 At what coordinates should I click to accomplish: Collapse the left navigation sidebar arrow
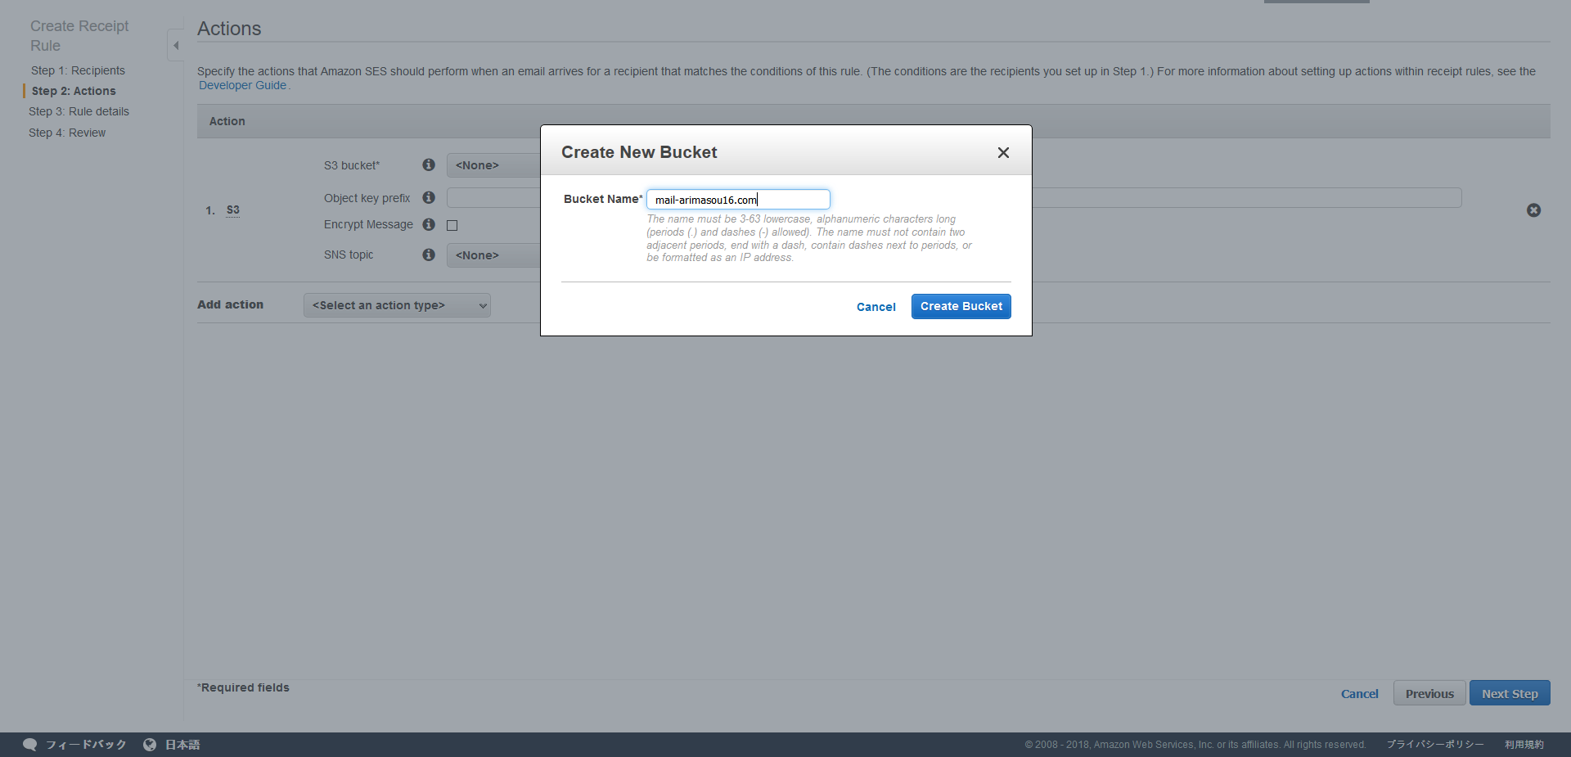coord(176,46)
